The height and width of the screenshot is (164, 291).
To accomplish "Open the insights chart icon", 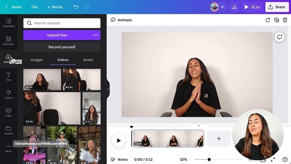I will pos(234,7).
